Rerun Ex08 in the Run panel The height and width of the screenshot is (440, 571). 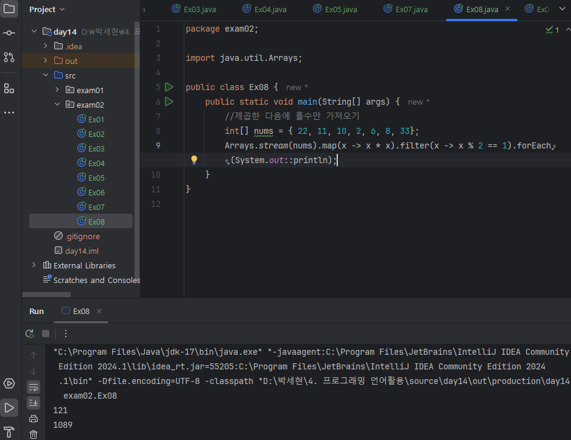click(30, 333)
